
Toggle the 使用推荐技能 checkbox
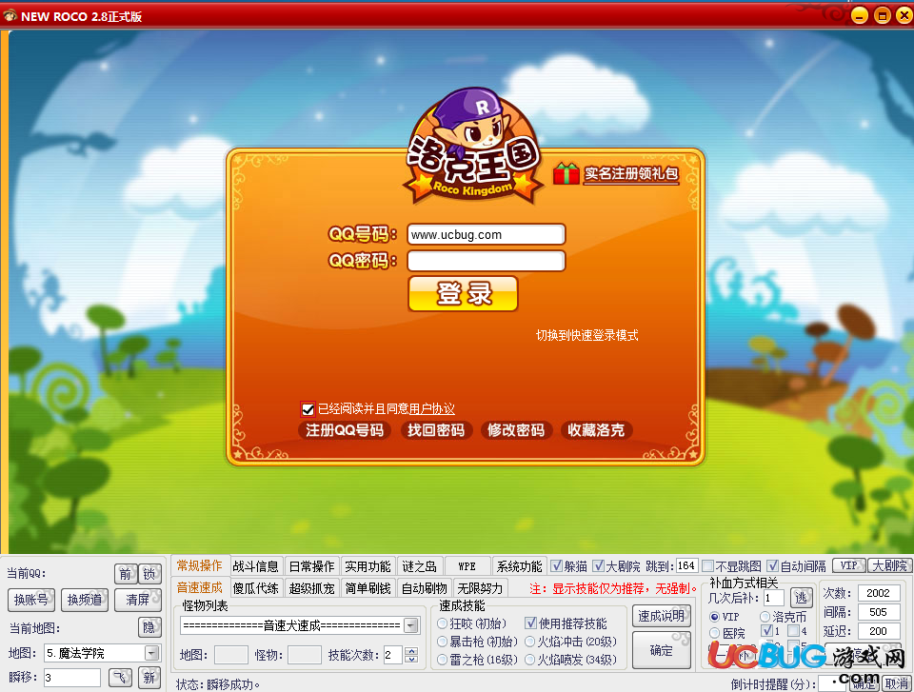[530, 623]
